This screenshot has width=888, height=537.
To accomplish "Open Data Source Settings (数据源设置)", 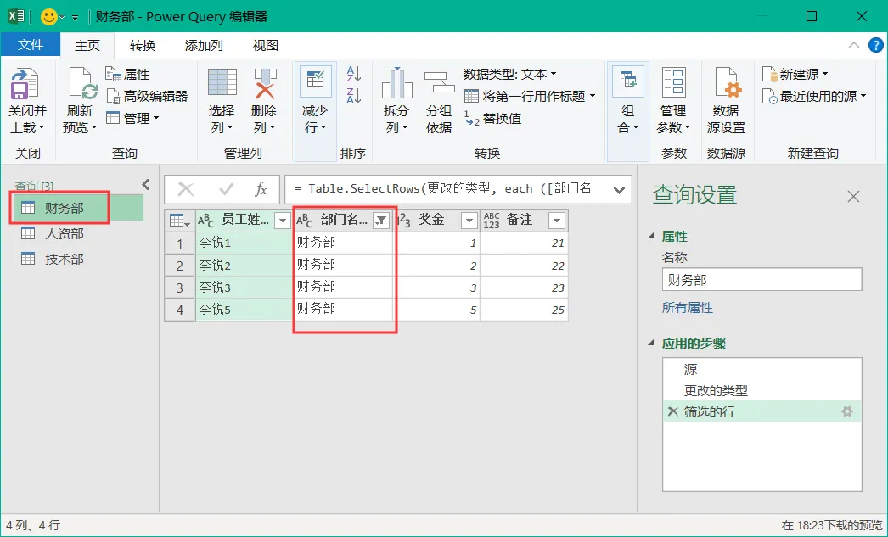I will pos(726,101).
